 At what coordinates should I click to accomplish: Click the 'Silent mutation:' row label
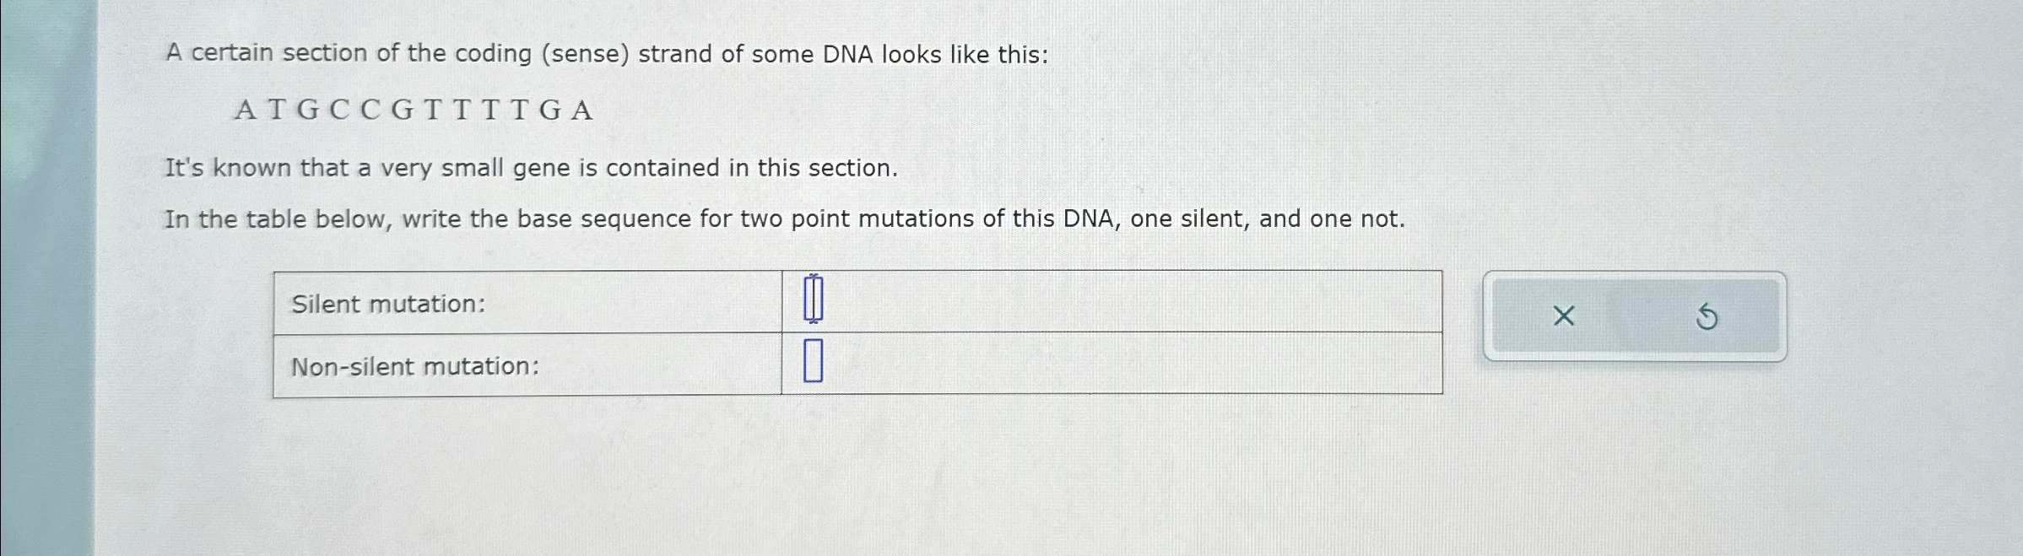[387, 304]
